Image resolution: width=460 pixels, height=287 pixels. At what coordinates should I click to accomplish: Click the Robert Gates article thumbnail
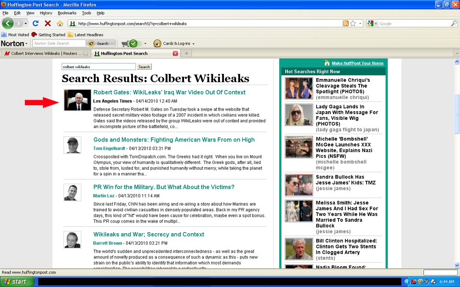77,100
